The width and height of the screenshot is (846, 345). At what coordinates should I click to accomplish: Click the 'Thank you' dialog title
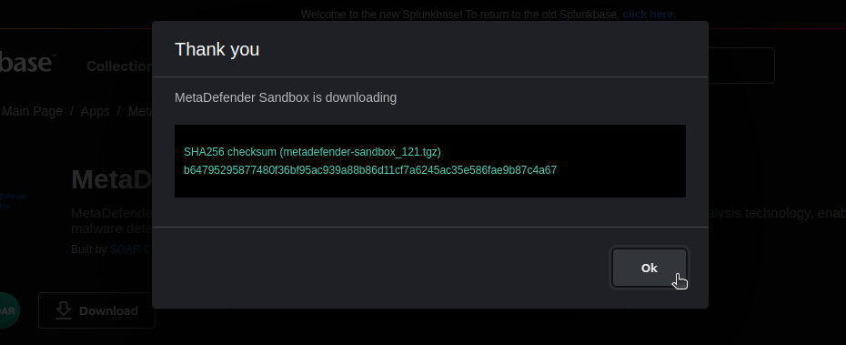click(x=217, y=49)
